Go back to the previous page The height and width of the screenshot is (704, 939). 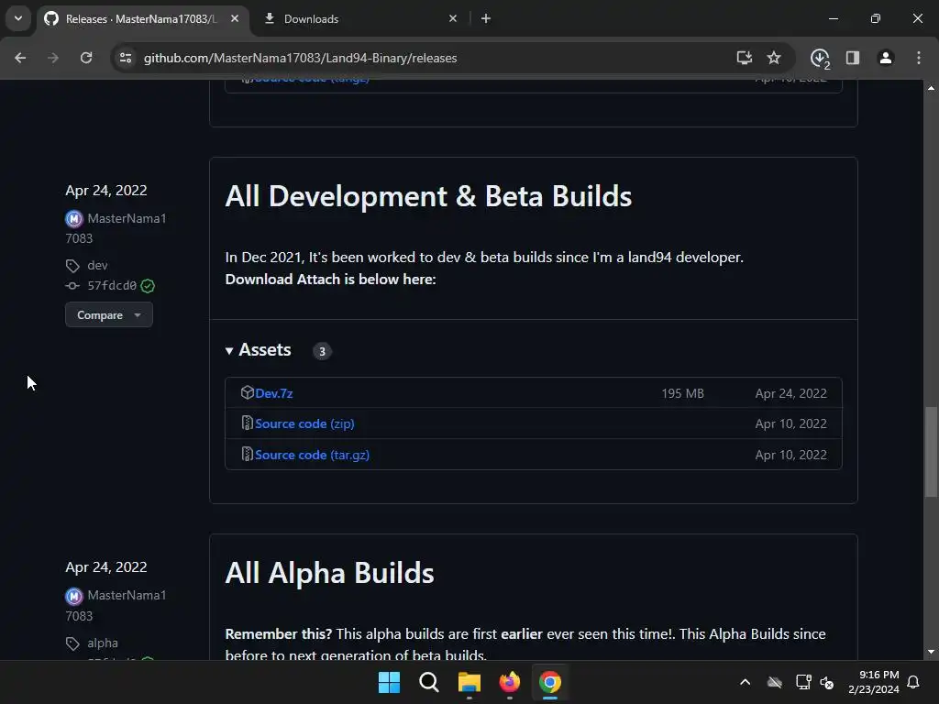click(x=20, y=58)
